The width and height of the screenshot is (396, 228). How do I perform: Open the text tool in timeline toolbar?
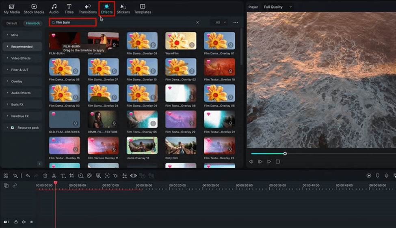click(63, 176)
